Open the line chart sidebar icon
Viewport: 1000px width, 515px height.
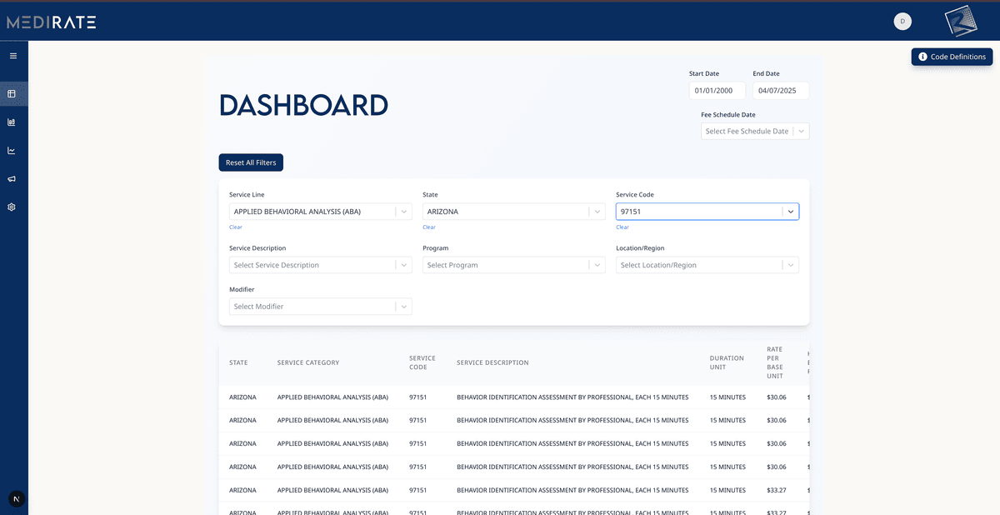pyautogui.click(x=12, y=151)
